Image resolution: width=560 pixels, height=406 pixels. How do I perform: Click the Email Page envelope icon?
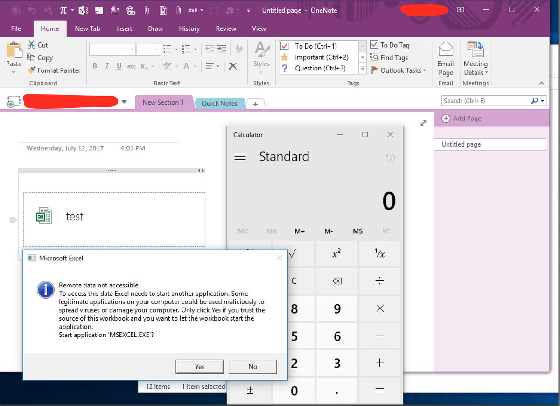446,50
